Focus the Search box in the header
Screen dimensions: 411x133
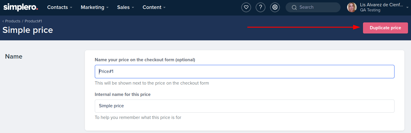313,7
